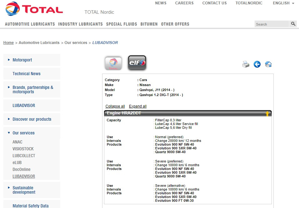
Task: Select the elf brand button
Action: 137,63
